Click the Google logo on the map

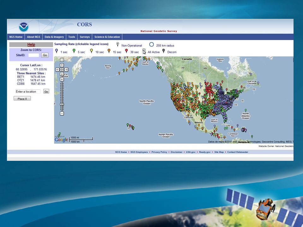61,139
